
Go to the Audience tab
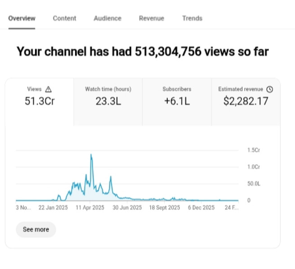coord(107,18)
